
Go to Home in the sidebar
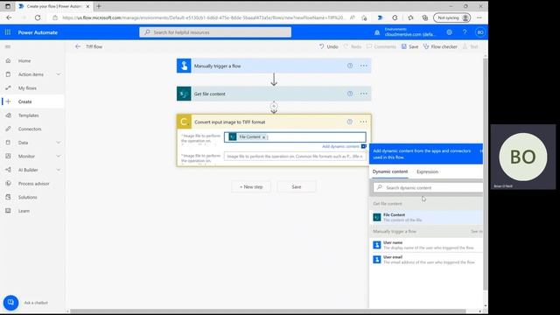point(24,60)
